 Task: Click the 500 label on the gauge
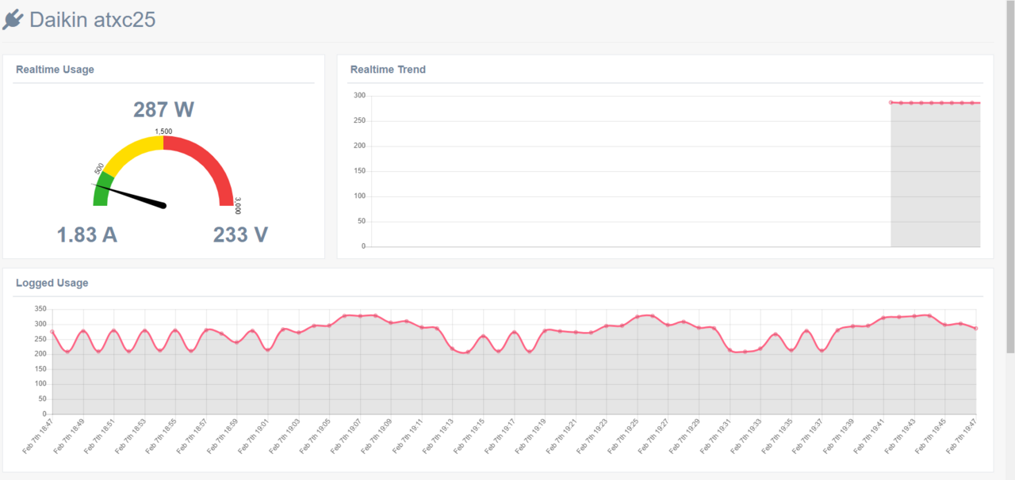(x=99, y=169)
